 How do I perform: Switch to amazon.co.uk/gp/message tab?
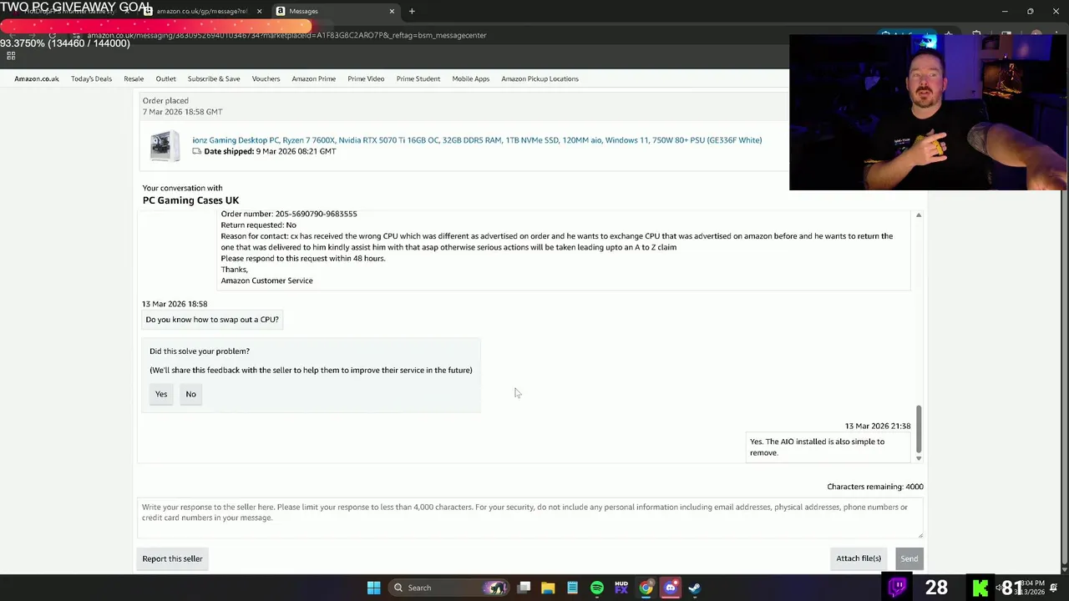tap(201, 11)
